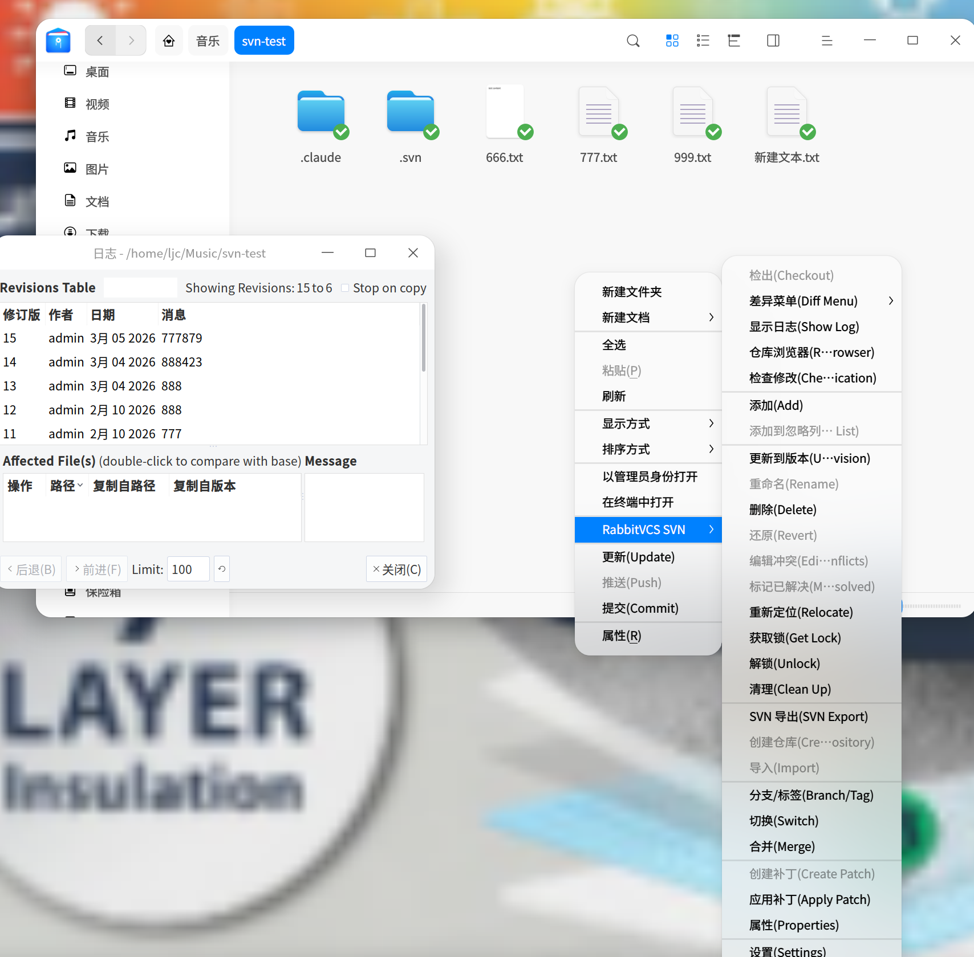This screenshot has width=974, height=957.
Task: Expand the 排序方式 submenu
Action: click(648, 449)
